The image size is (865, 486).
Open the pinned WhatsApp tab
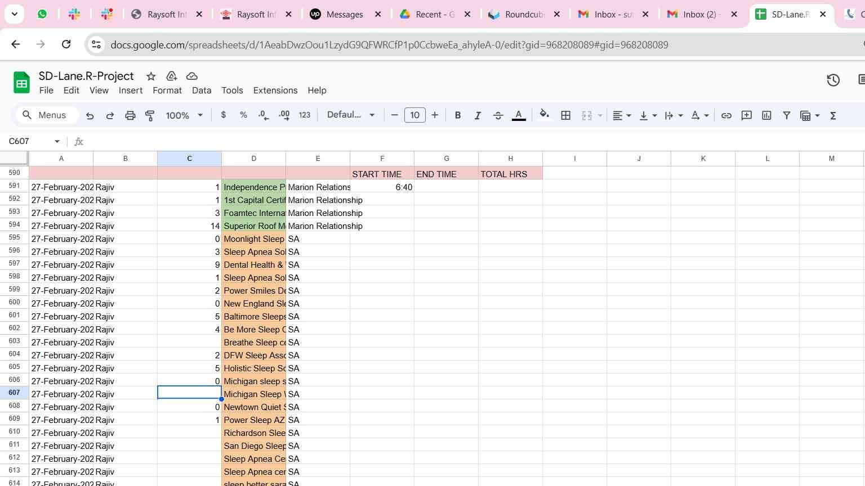(42, 15)
